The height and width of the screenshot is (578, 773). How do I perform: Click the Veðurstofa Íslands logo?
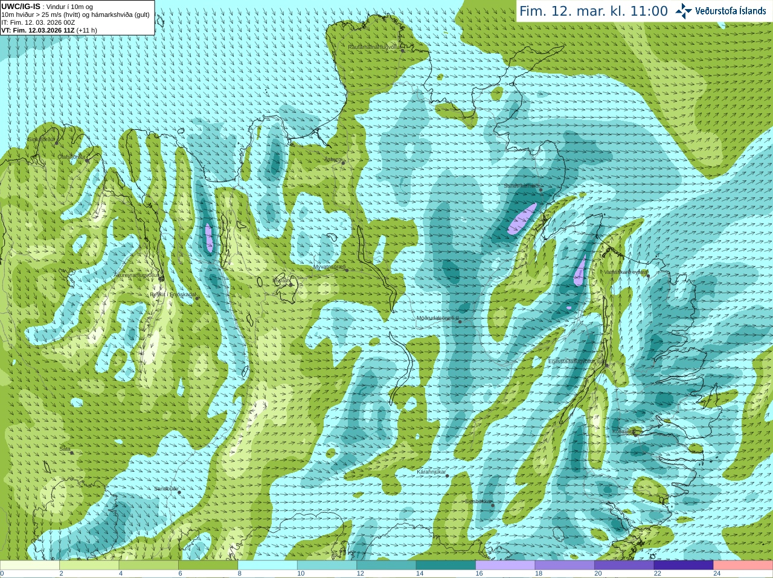pos(720,11)
